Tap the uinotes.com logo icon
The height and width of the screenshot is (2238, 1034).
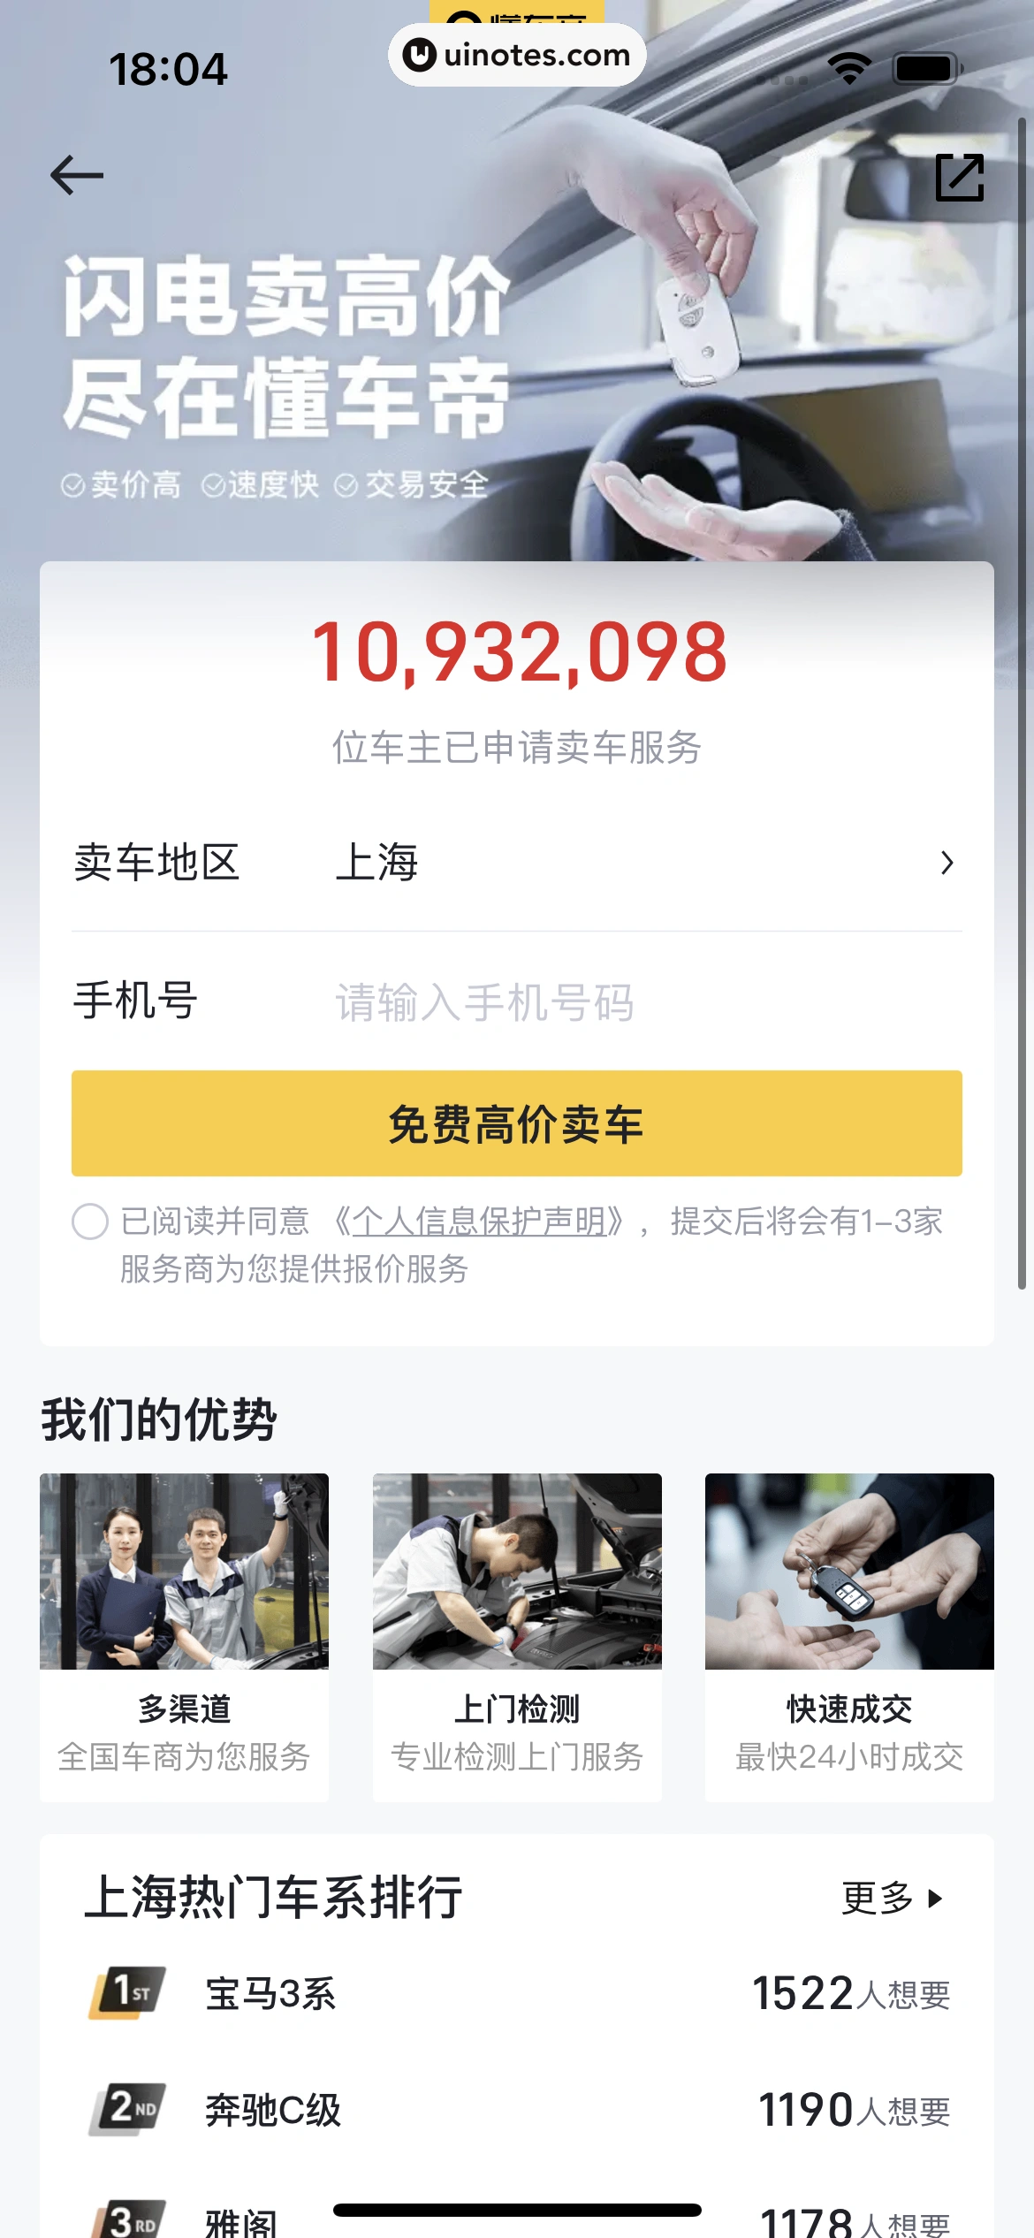point(420,55)
